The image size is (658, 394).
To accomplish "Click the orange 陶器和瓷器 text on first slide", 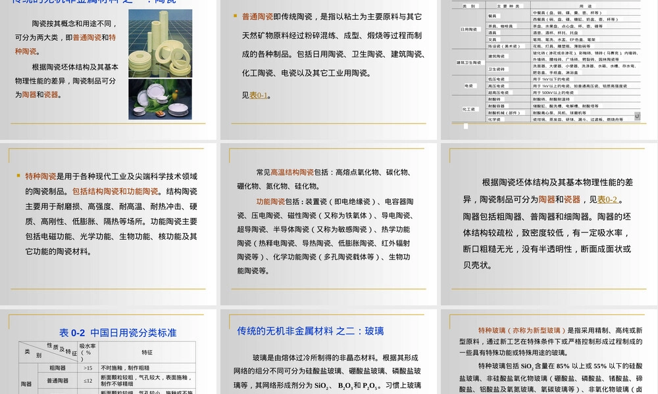I will point(40,95).
